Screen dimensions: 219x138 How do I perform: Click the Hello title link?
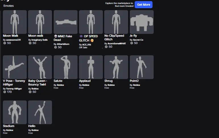click(x=32, y=126)
